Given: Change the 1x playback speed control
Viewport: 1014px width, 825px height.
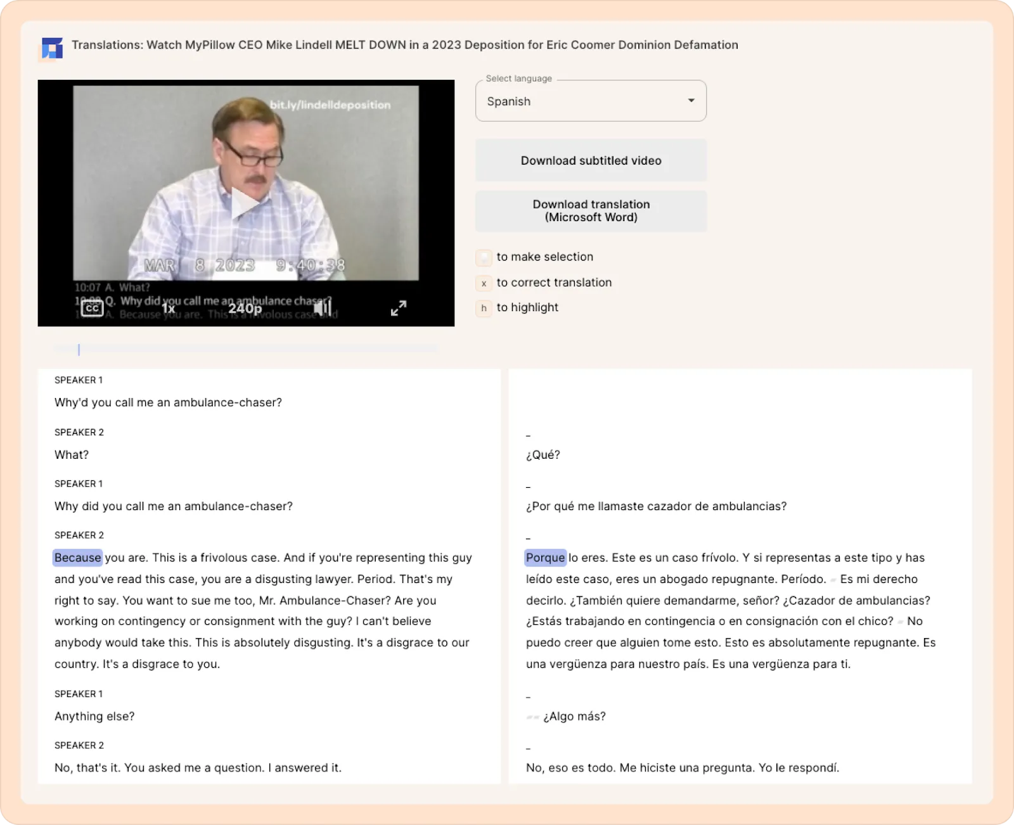Looking at the screenshot, I should tap(168, 309).
